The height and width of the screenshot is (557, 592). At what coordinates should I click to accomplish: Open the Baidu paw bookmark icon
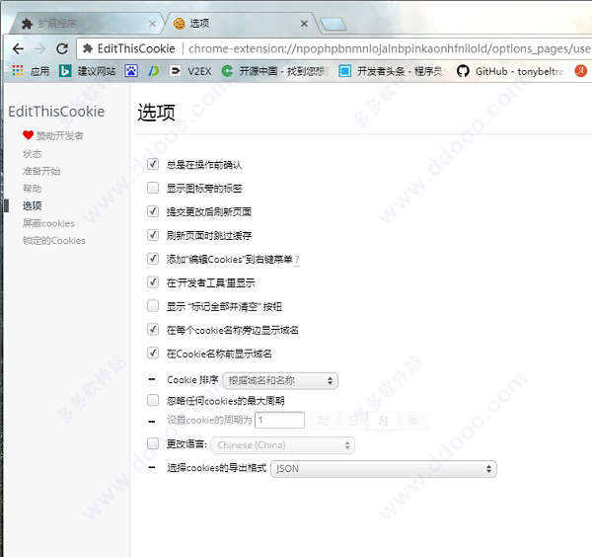click(x=131, y=71)
